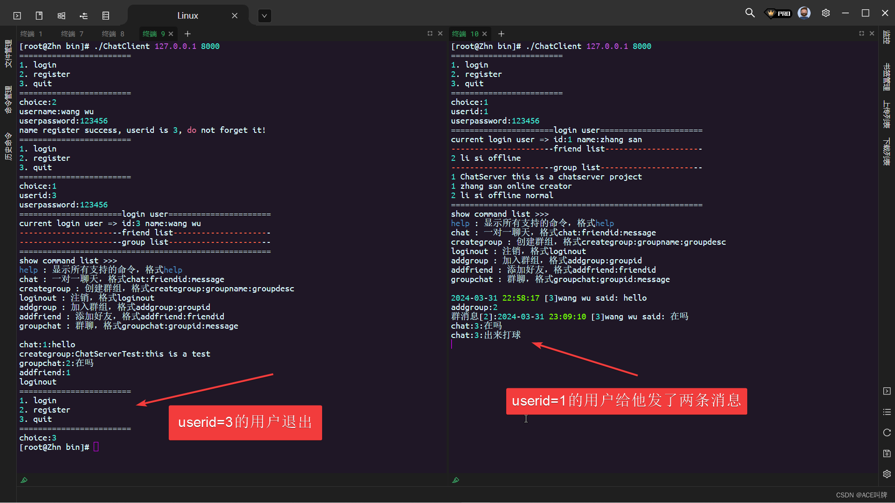
Task: Switch to 终端 7 tab
Action: [72, 34]
